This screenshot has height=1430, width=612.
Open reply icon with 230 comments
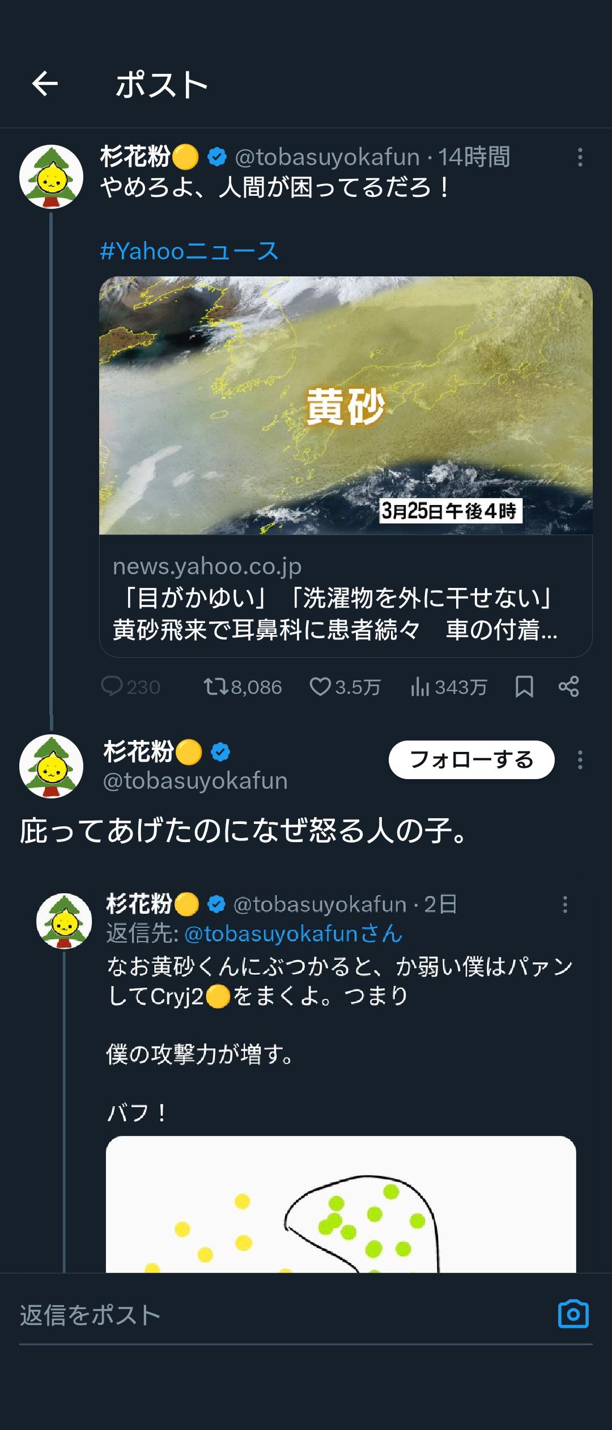(x=112, y=687)
